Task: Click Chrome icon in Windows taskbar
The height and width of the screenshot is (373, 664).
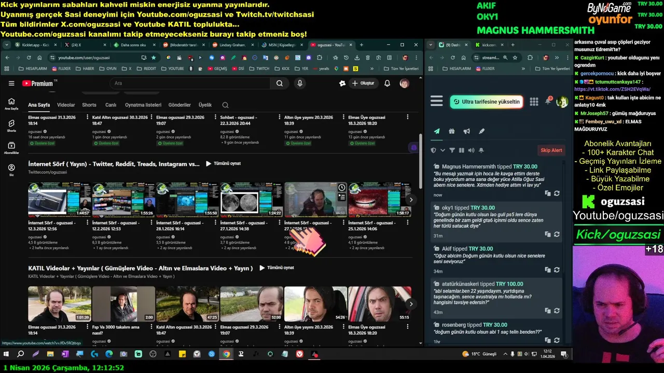Action: [x=226, y=354]
